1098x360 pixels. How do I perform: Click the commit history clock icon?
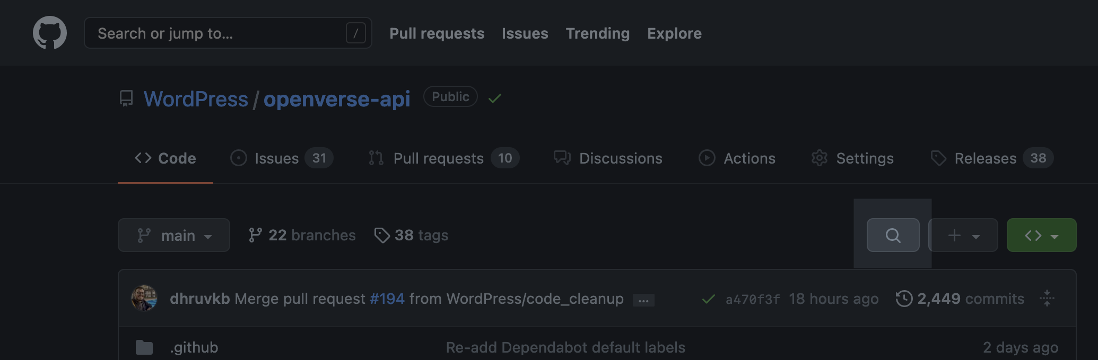[903, 299]
